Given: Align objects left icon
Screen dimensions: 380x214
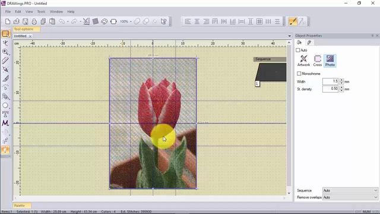Looking at the screenshot, I should [x=188, y=21].
